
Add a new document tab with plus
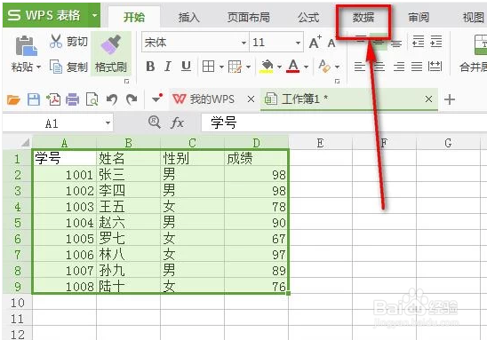point(450,99)
